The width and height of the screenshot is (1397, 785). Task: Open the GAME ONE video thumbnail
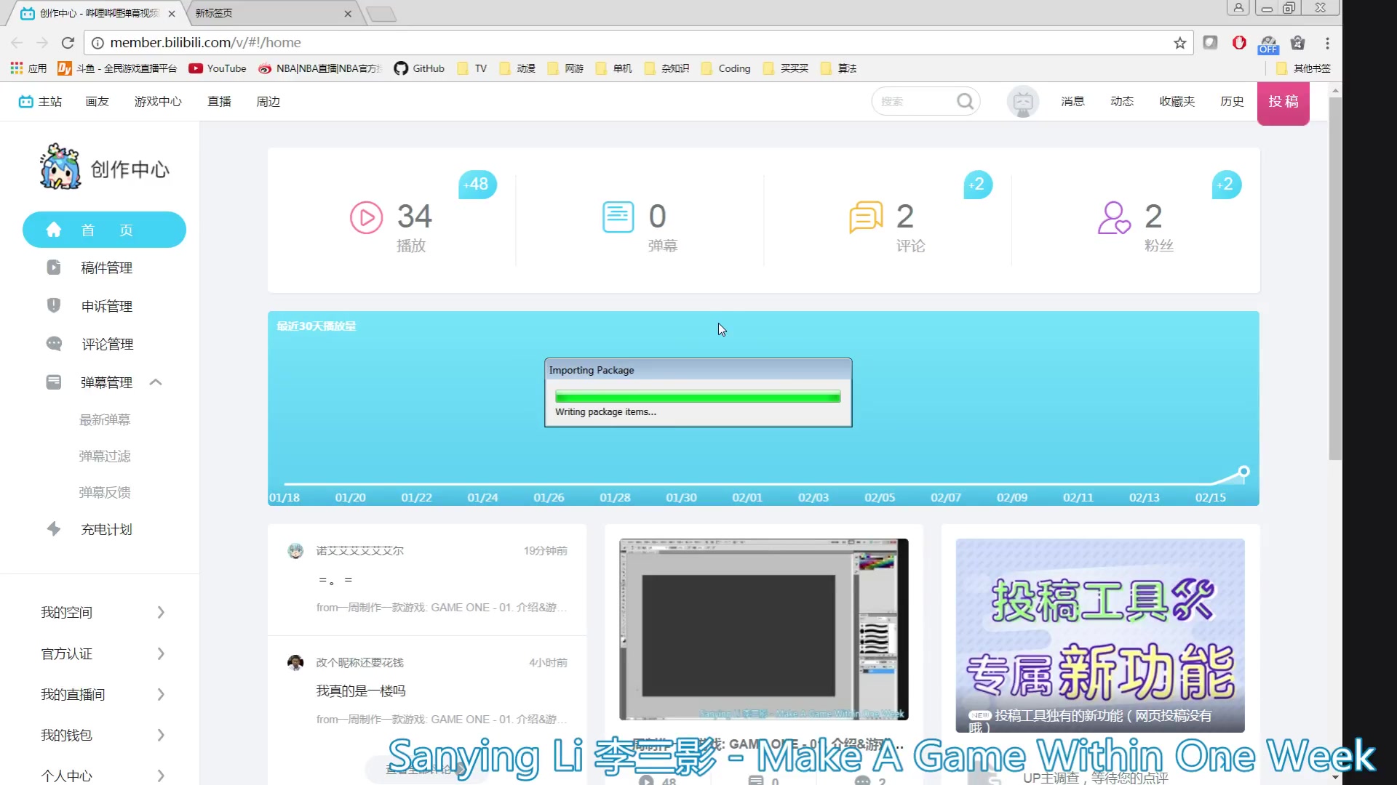[x=763, y=629]
